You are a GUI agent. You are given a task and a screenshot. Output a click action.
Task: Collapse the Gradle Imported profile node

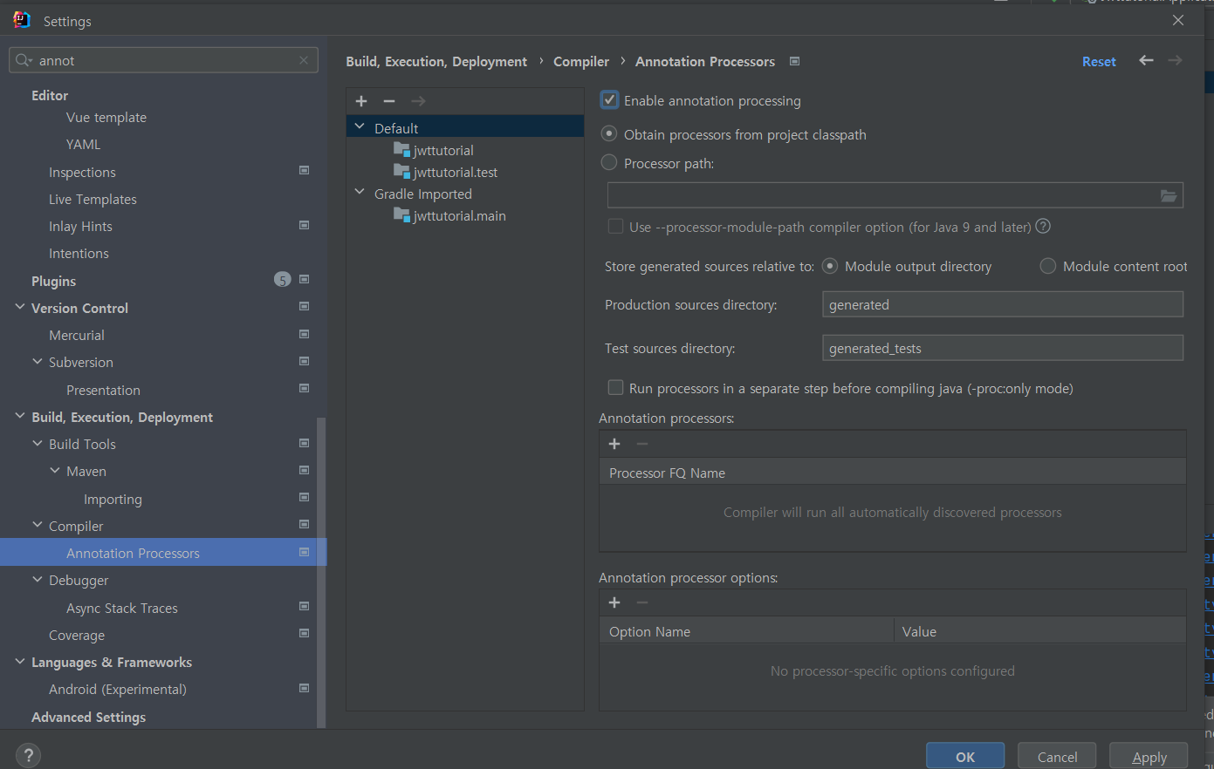(x=360, y=193)
